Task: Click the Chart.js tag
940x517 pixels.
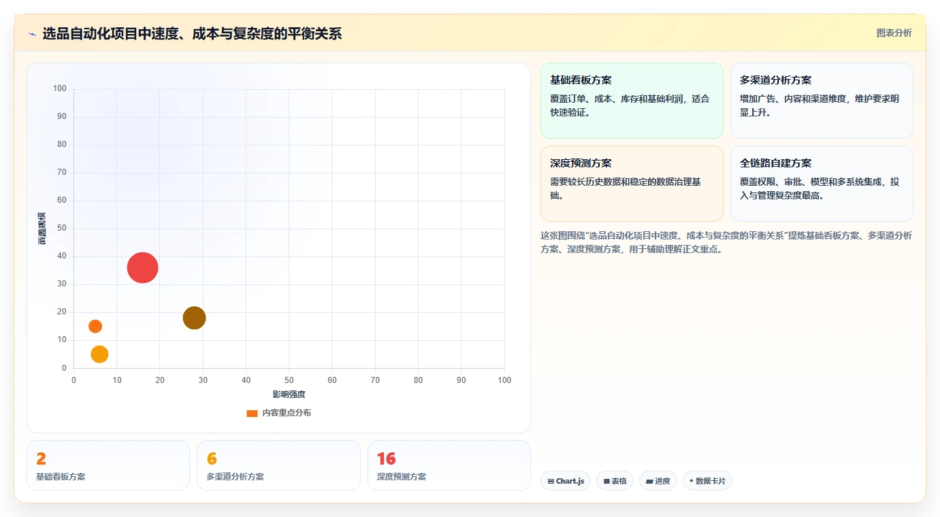Action: click(566, 481)
